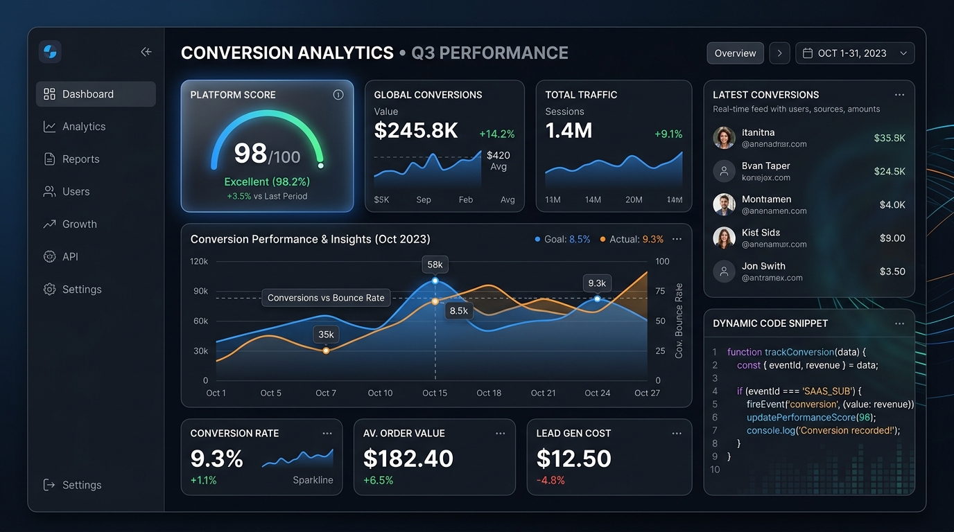954x532 pixels.
Task: Click the trackConversion function code line
Action: click(x=797, y=352)
